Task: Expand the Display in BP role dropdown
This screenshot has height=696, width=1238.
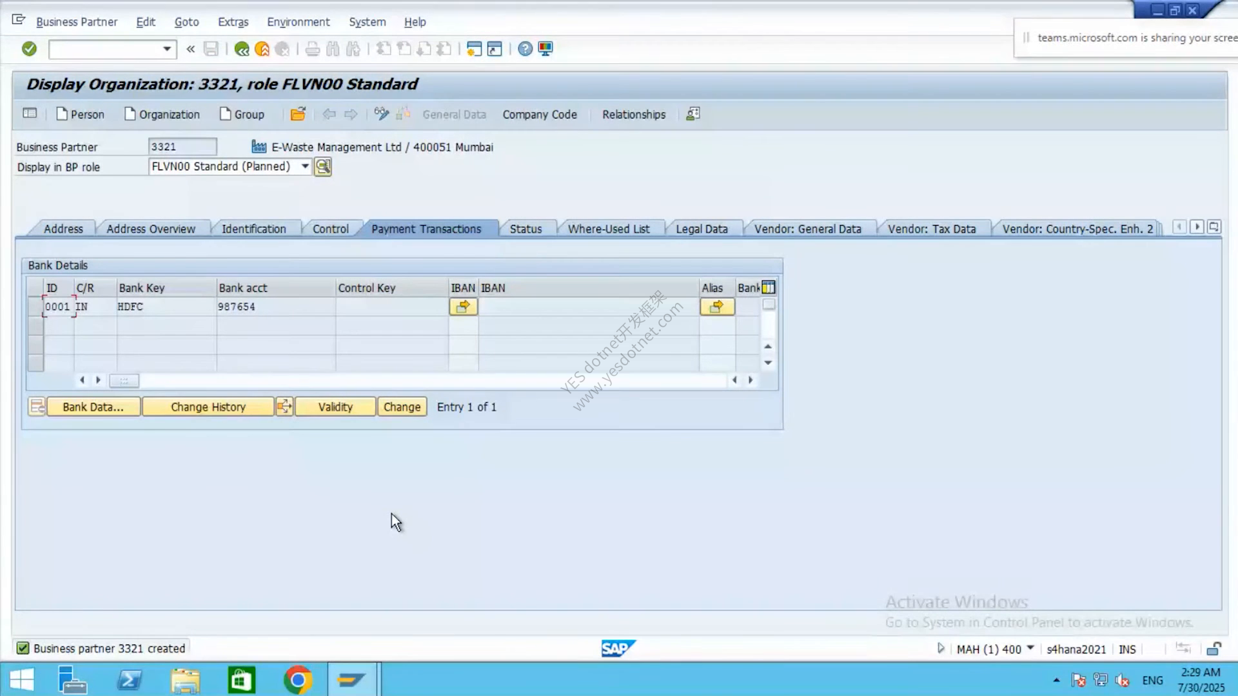Action: [x=305, y=166]
